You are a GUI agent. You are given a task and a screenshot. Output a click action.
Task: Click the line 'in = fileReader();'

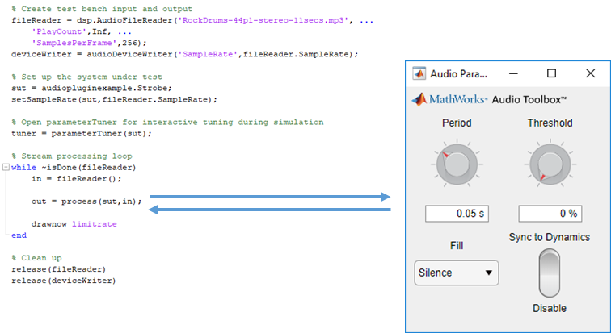77,179
